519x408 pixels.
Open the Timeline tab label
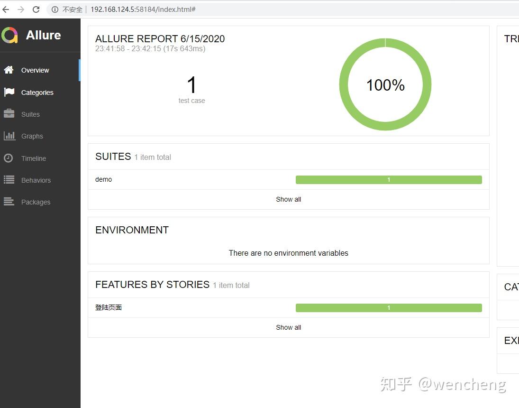point(34,158)
